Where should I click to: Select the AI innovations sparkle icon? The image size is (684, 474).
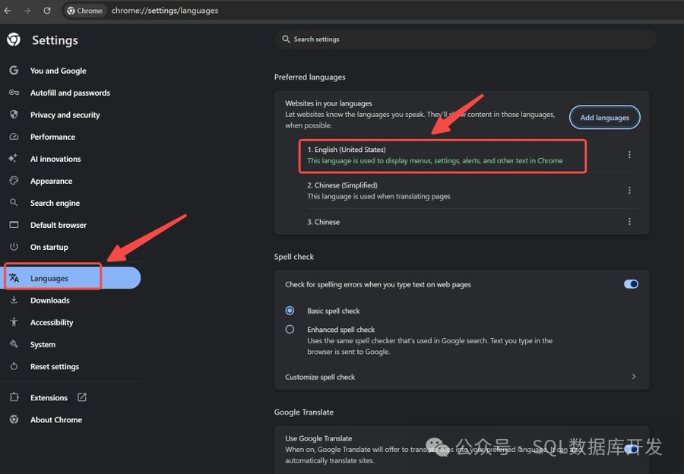pos(16,159)
